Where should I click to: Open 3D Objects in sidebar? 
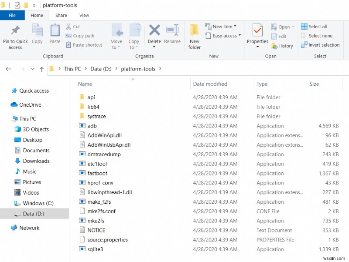pos(31,129)
